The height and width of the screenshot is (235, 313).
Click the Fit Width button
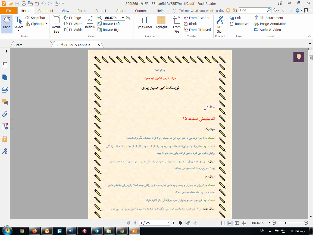point(73,24)
